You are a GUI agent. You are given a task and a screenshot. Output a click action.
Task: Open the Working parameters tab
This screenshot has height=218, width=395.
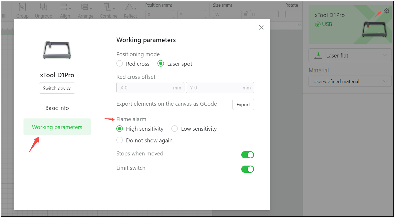(x=57, y=127)
